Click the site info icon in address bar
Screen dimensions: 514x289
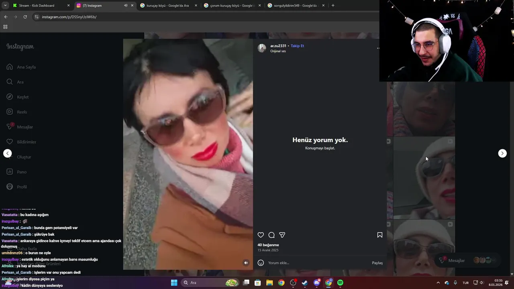pos(37,17)
